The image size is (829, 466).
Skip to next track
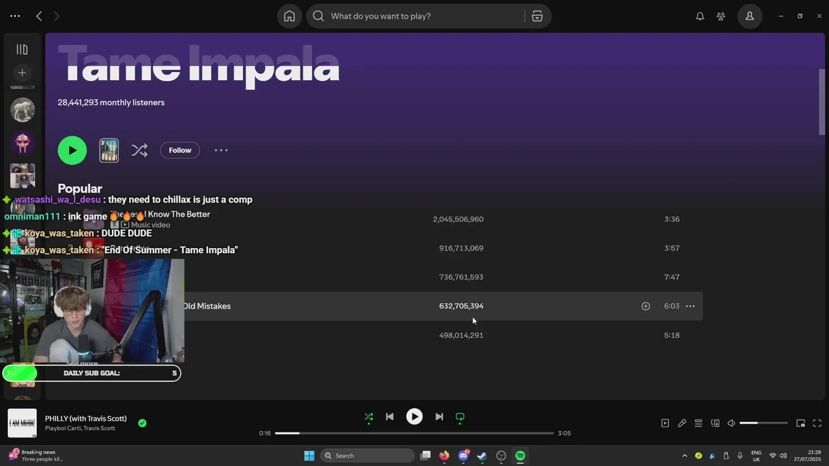click(x=439, y=417)
